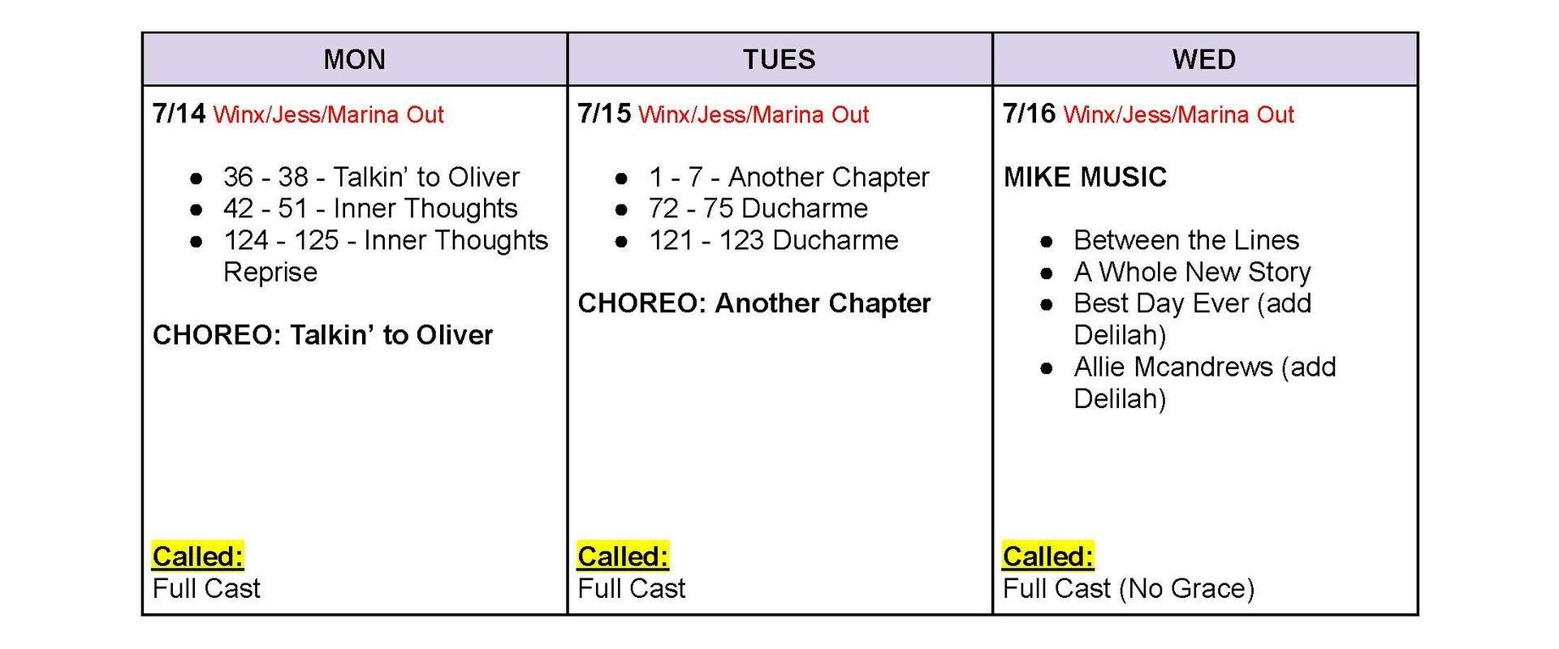Click 'Full Cast (No Grace)' text

[1129, 588]
